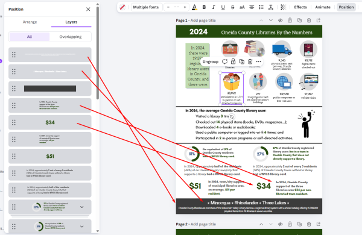The image size is (362, 235).
Task: Toggle strikethrough formatting
Action: tap(232, 7)
